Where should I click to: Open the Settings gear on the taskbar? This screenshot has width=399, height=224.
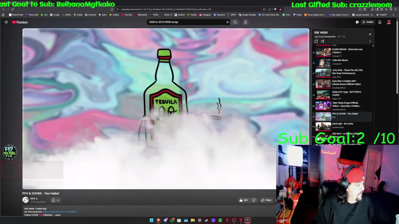coord(199,220)
